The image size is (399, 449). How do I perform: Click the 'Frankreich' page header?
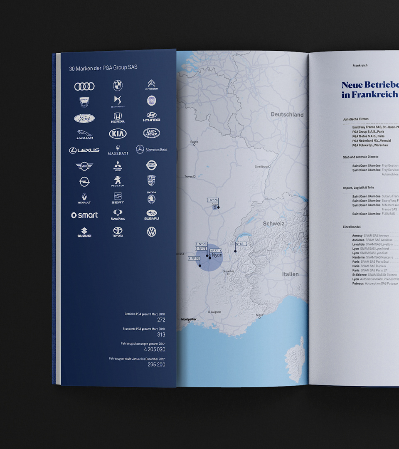360,66
